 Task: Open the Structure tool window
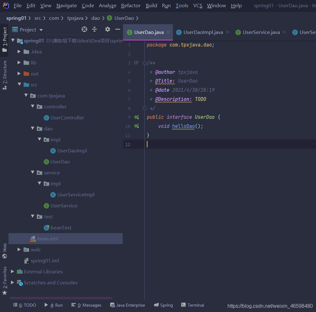point(5,75)
